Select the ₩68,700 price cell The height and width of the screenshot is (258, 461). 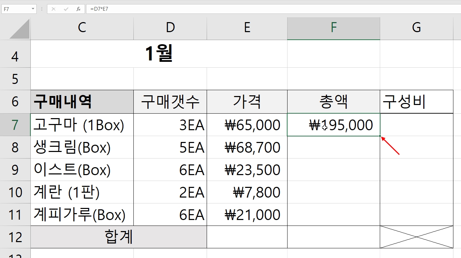(x=247, y=147)
